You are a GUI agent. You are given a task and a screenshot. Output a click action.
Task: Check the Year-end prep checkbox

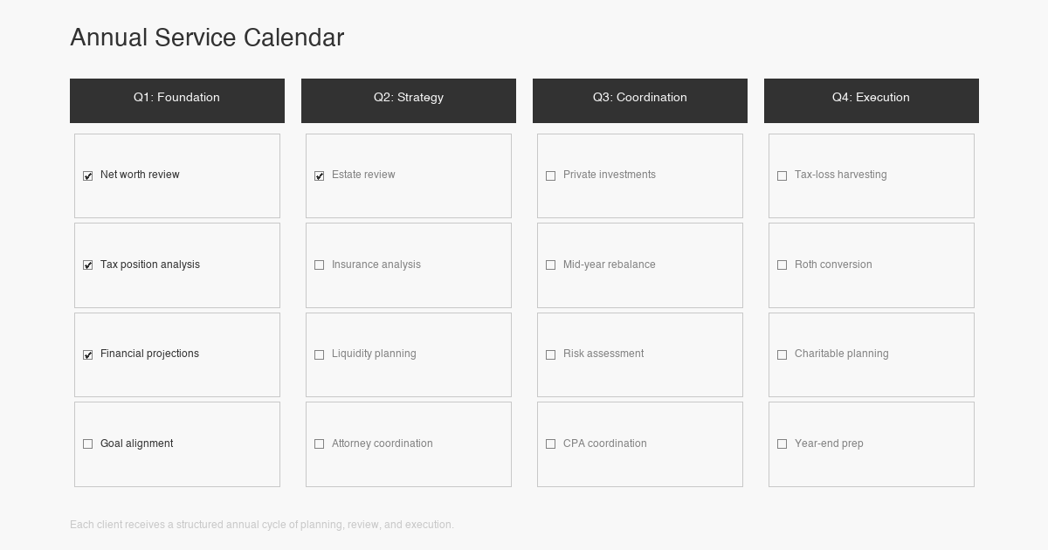tap(782, 444)
